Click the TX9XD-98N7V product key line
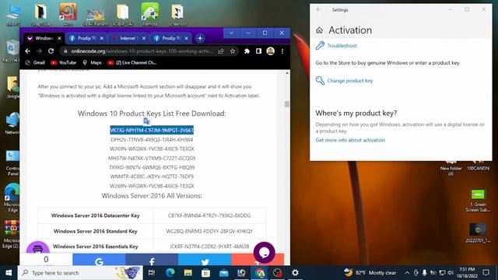 click(x=152, y=167)
